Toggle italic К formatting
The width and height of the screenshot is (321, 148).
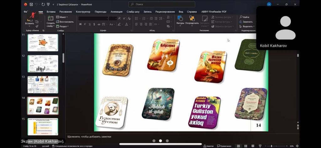point(85,24)
